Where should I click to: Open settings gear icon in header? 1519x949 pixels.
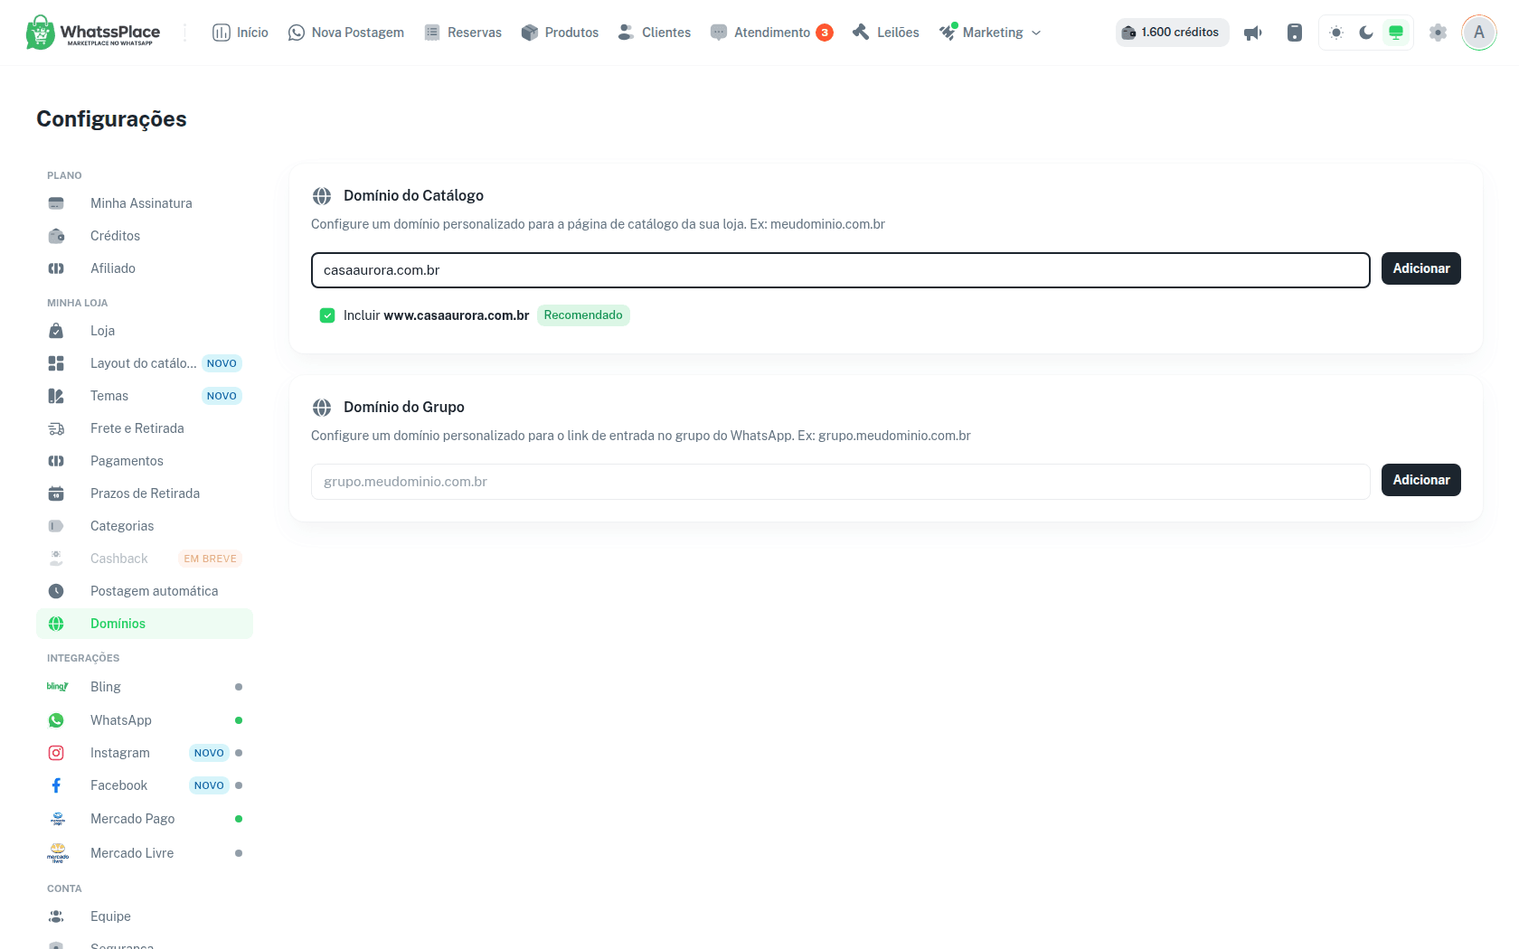1438,33
